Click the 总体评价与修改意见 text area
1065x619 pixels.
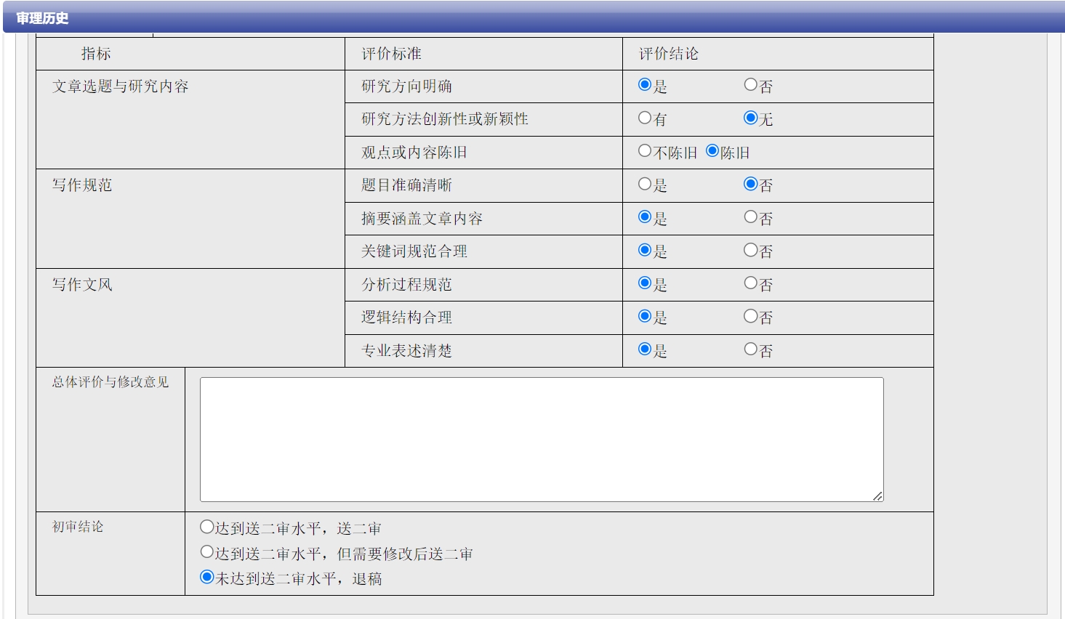coord(542,439)
